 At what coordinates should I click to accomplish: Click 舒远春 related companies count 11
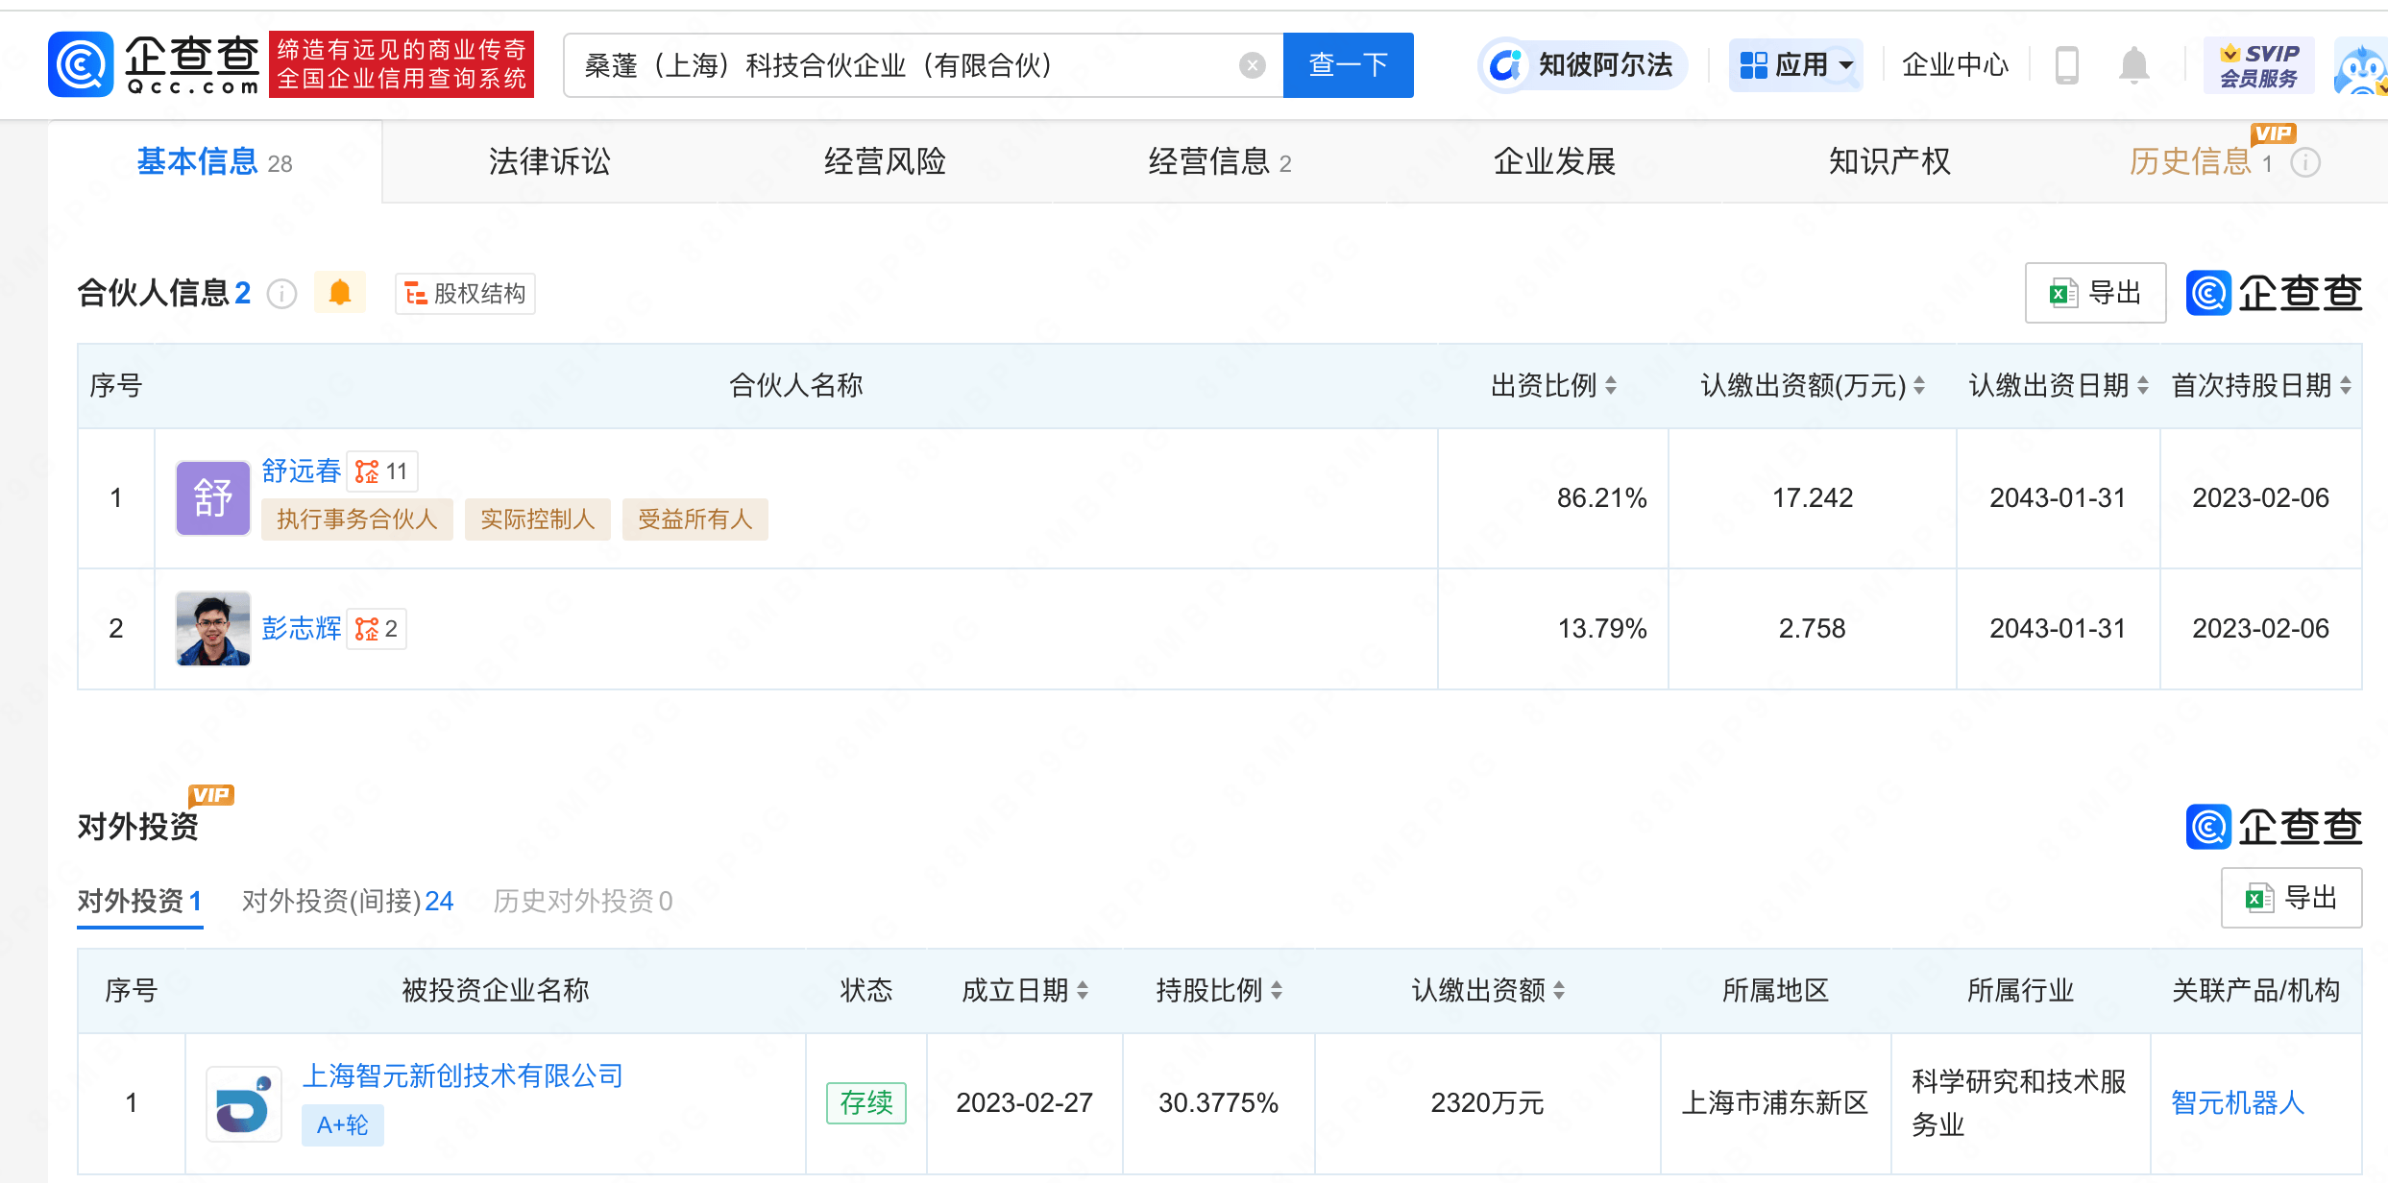(381, 471)
